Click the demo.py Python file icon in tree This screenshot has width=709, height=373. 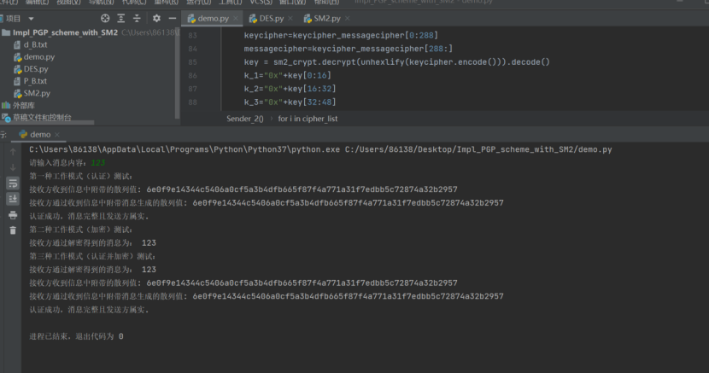[x=18, y=57]
